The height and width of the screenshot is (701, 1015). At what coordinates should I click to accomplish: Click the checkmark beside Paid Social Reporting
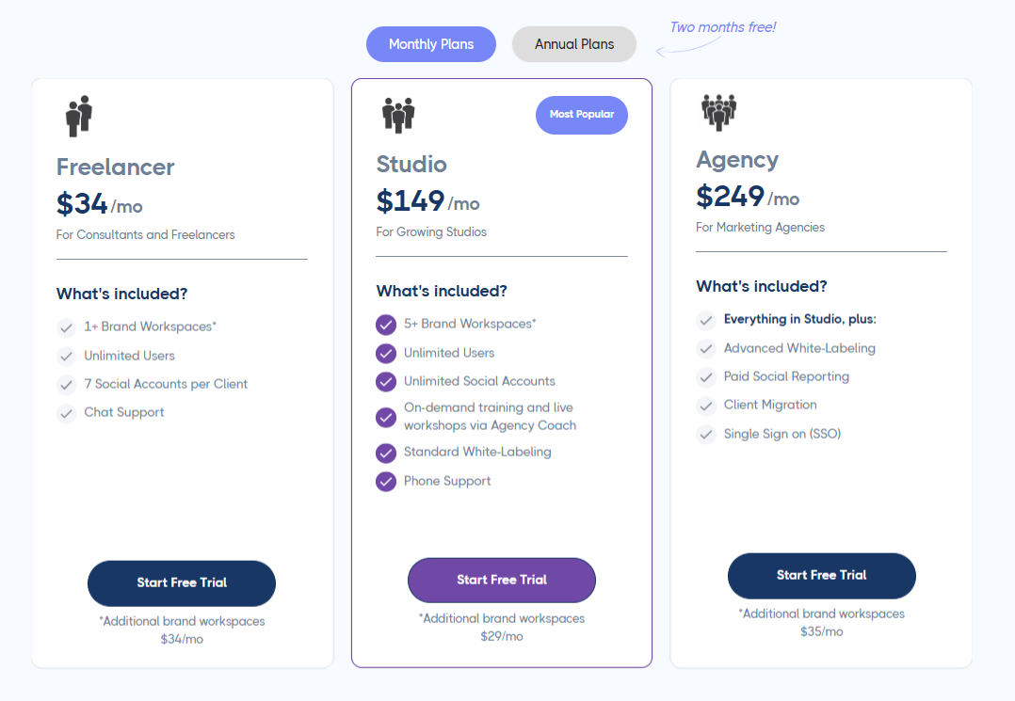(706, 376)
